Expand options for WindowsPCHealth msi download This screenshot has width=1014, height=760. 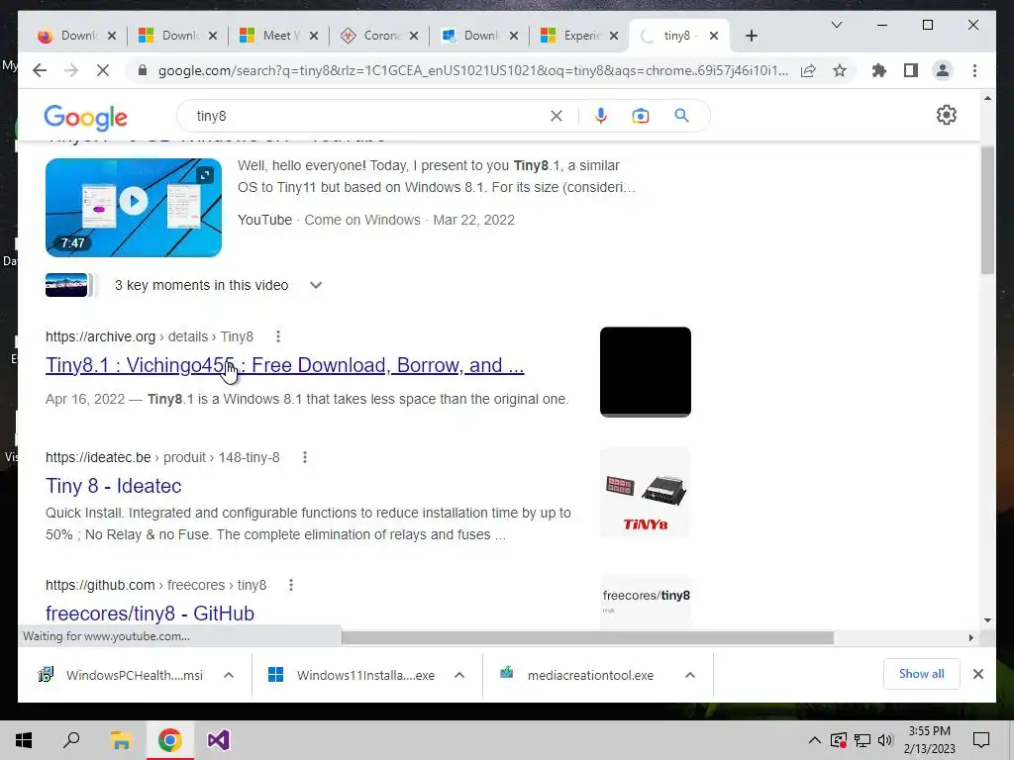229,675
